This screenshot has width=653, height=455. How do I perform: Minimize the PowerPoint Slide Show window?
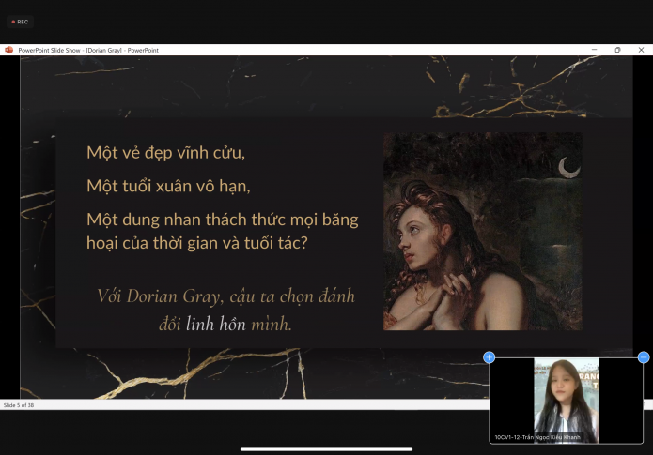coord(595,50)
